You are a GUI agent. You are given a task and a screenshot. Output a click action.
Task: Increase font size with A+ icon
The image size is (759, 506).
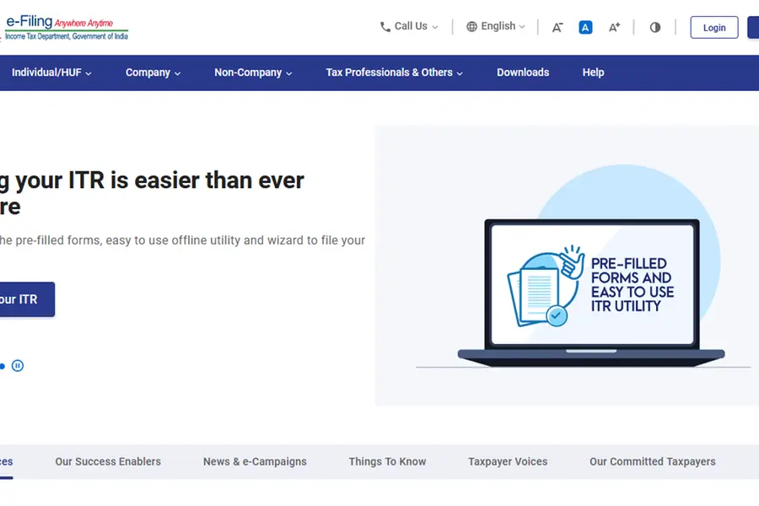614,27
